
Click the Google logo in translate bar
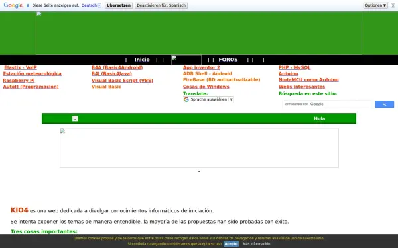pyautogui.click(x=13, y=5)
